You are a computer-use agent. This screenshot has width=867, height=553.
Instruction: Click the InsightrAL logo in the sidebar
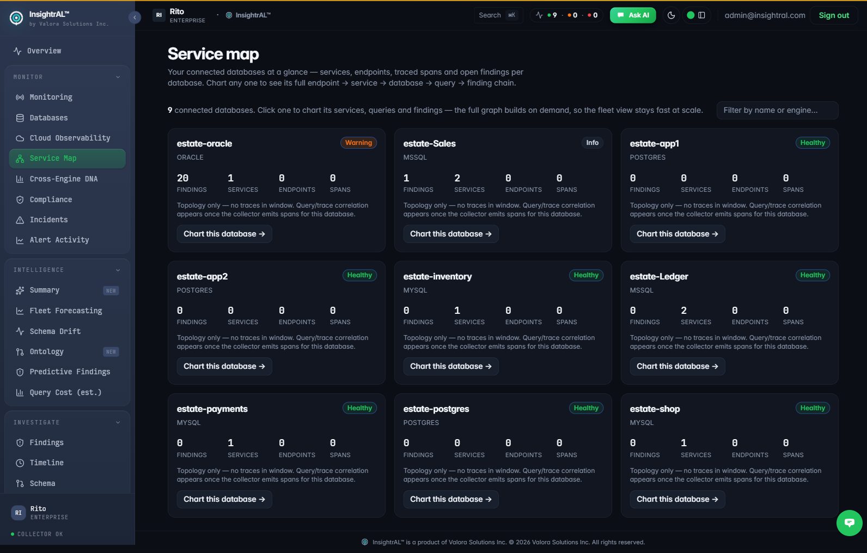[16, 18]
